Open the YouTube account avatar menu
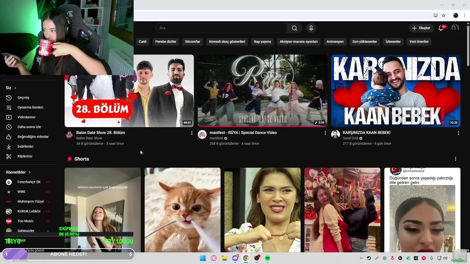Screen dimensions: 470x264 [x=455, y=28]
